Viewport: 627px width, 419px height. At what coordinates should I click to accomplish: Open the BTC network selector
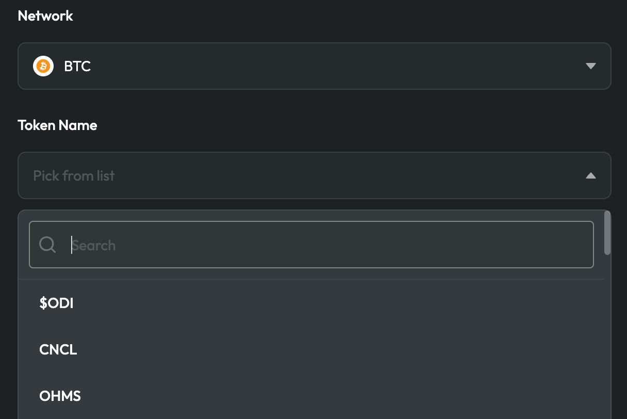coord(314,66)
